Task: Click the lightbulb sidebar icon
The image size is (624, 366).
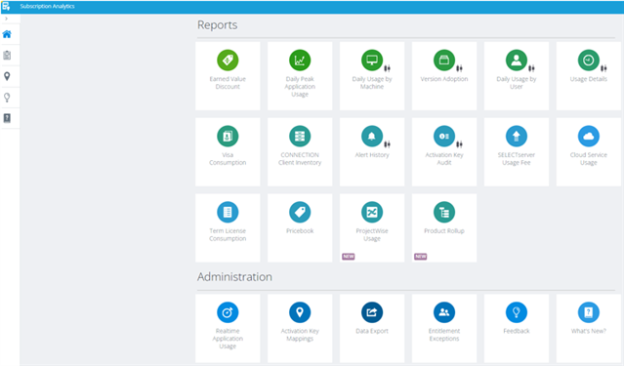Action: 7,98
